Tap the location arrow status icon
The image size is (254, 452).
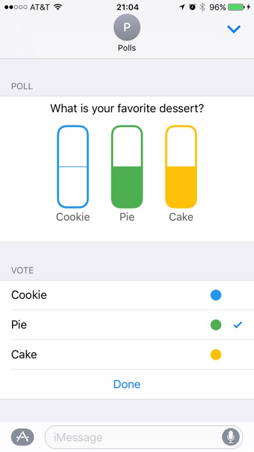[182, 7]
